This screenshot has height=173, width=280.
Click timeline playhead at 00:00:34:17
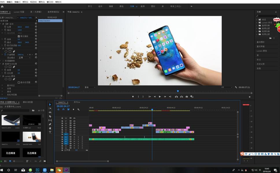click(x=152, y=110)
